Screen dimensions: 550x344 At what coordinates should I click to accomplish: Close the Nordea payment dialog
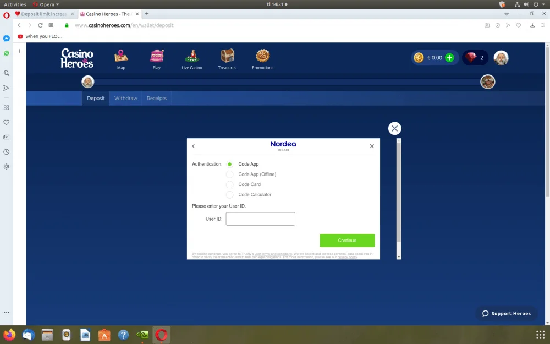372,146
